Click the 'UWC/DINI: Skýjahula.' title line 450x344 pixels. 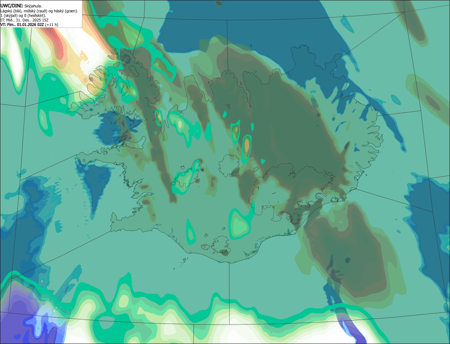point(21,6)
